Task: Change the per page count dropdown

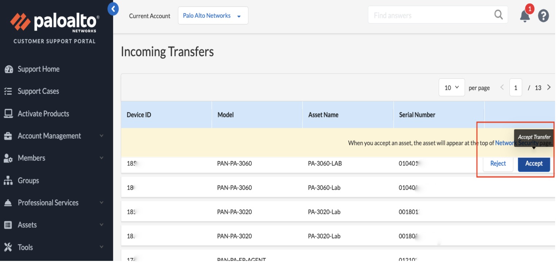Action: click(452, 87)
